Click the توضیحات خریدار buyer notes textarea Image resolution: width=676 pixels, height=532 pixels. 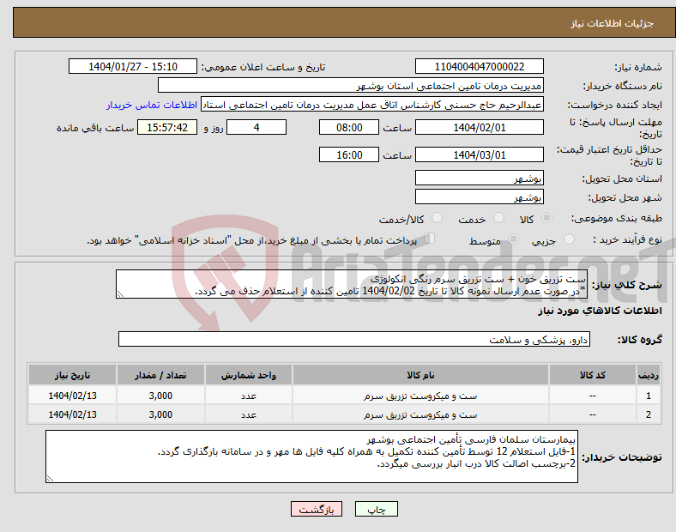pyautogui.click(x=311, y=456)
